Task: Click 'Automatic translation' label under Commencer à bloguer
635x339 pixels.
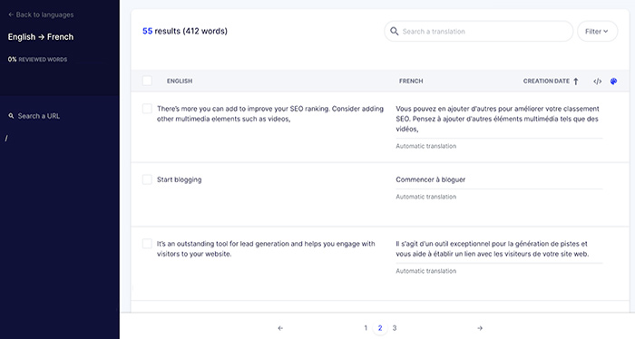Action: pyautogui.click(x=426, y=197)
